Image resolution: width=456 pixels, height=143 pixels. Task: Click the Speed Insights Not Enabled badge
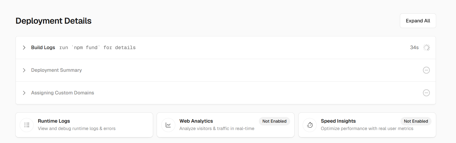416,121
